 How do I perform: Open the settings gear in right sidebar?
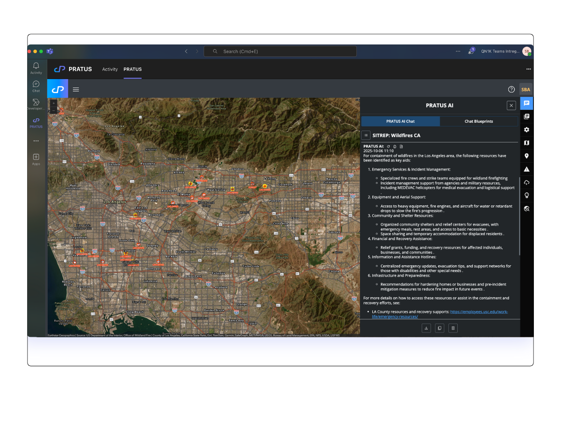(526, 130)
